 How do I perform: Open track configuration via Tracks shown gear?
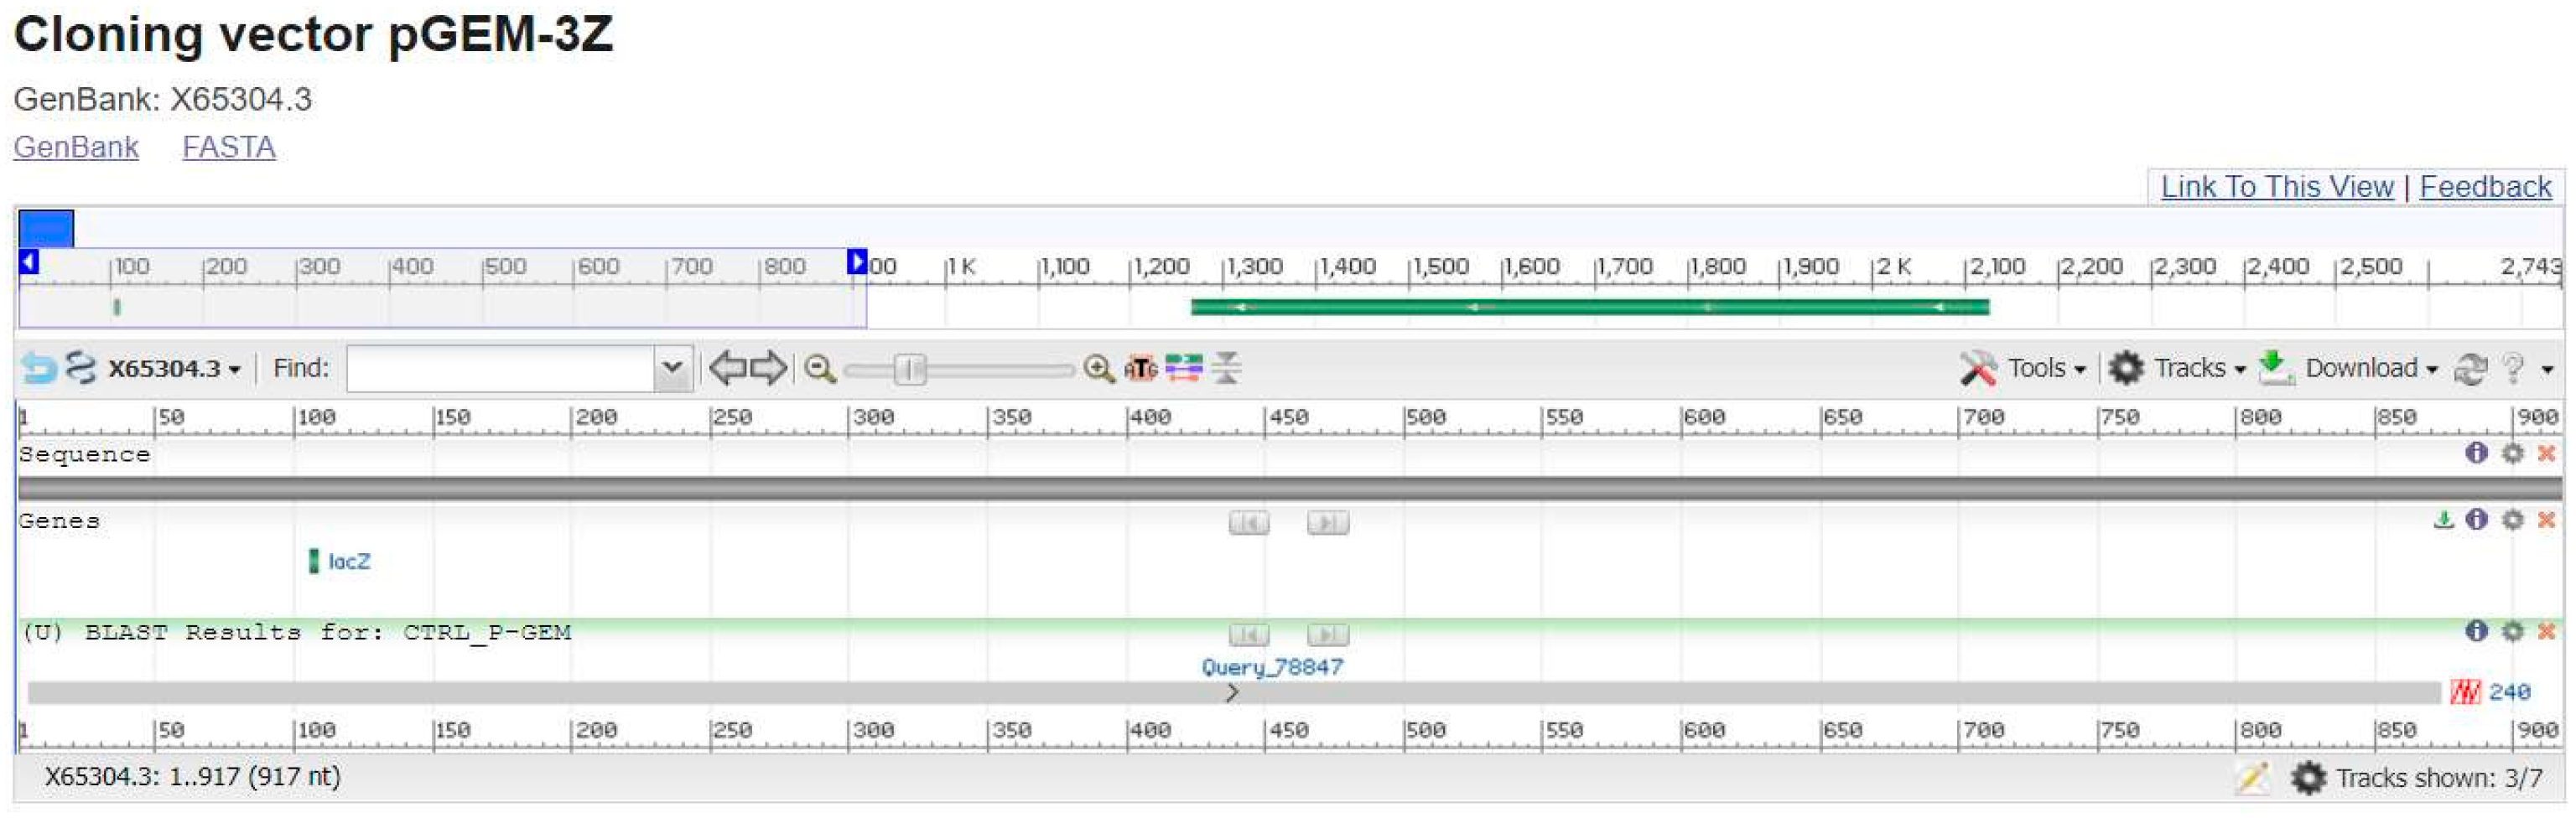(x=2308, y=778)
